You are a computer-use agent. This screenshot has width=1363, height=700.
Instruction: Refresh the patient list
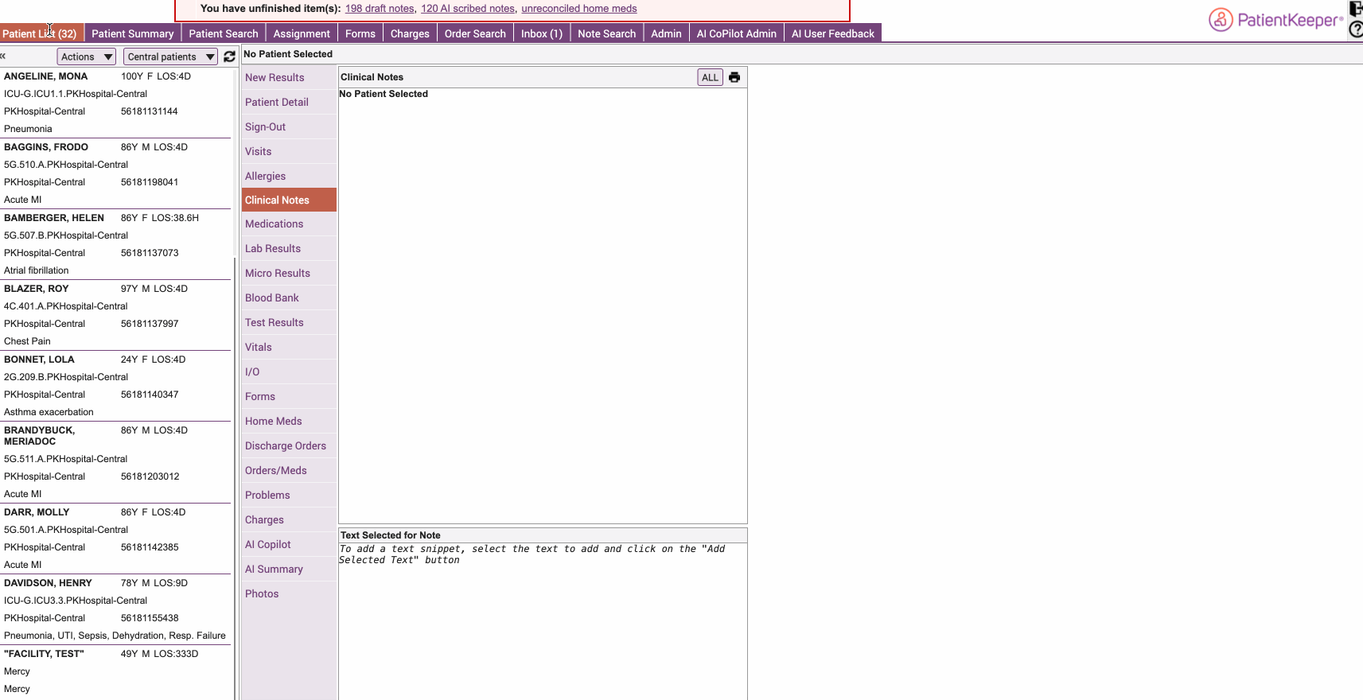[x=229, y=56]
